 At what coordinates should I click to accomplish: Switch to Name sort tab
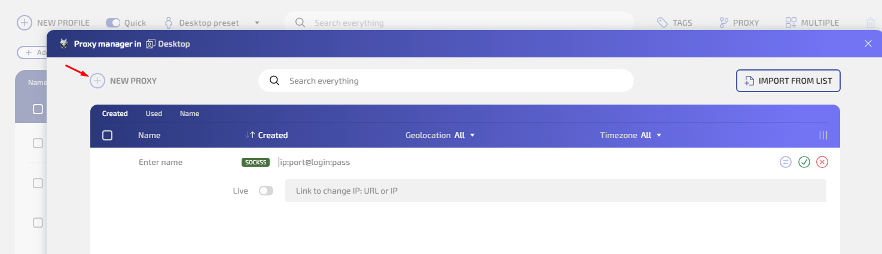[x=190, y=114]
